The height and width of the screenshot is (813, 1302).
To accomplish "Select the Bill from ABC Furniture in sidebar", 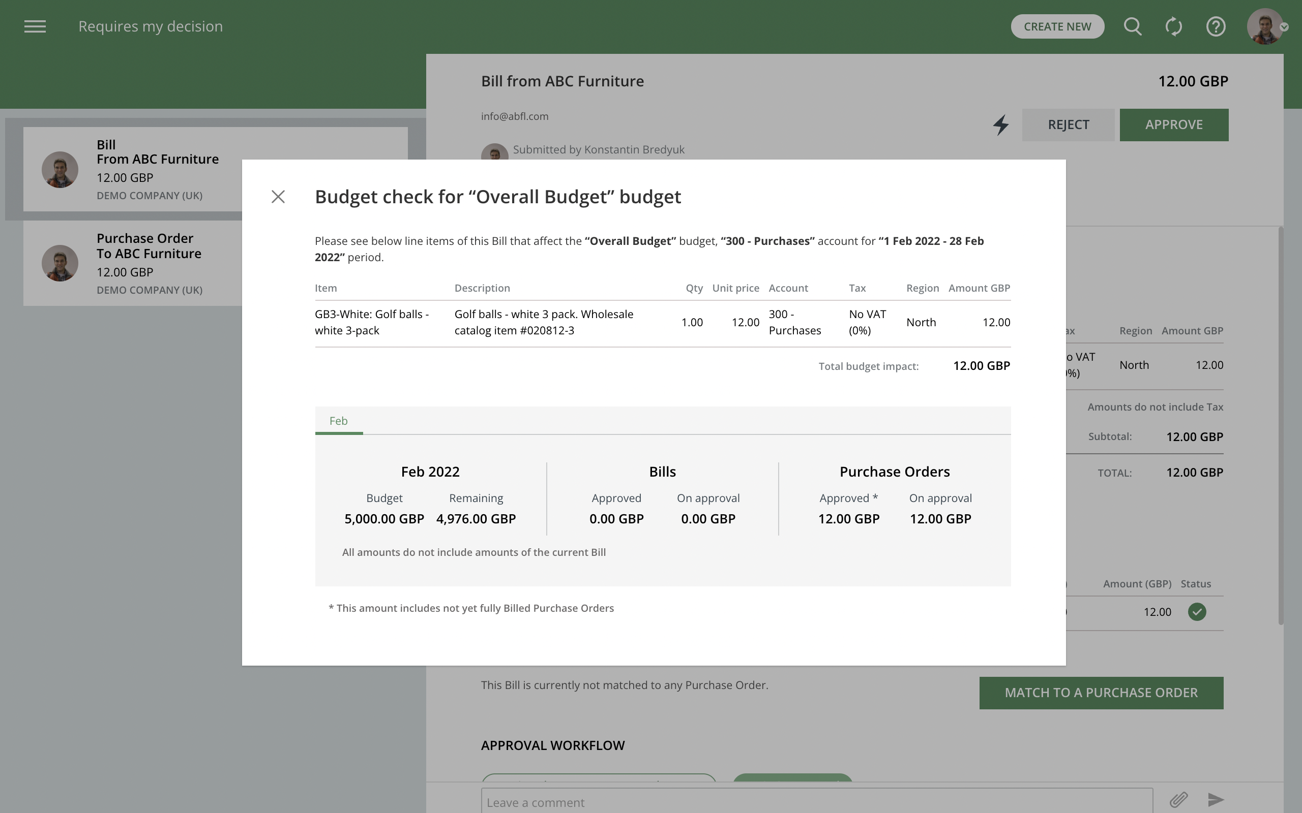I will tap(158, 169).
